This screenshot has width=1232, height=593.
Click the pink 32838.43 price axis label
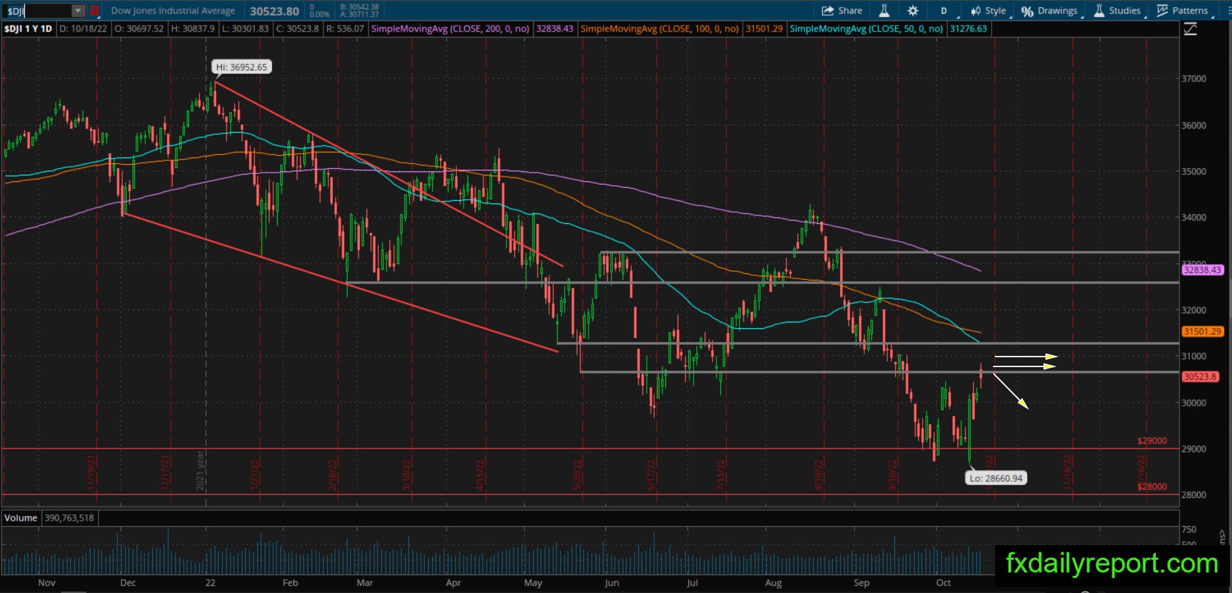1202,270
